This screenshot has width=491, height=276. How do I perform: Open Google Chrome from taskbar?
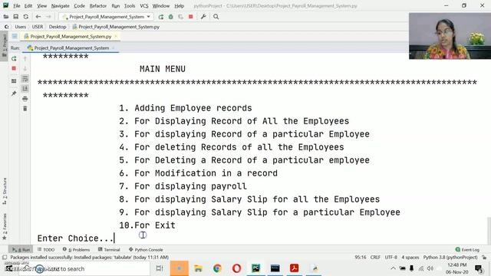[217, 268]
